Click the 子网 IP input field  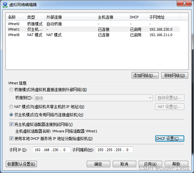pyautogui.click(x=51, y=150)
